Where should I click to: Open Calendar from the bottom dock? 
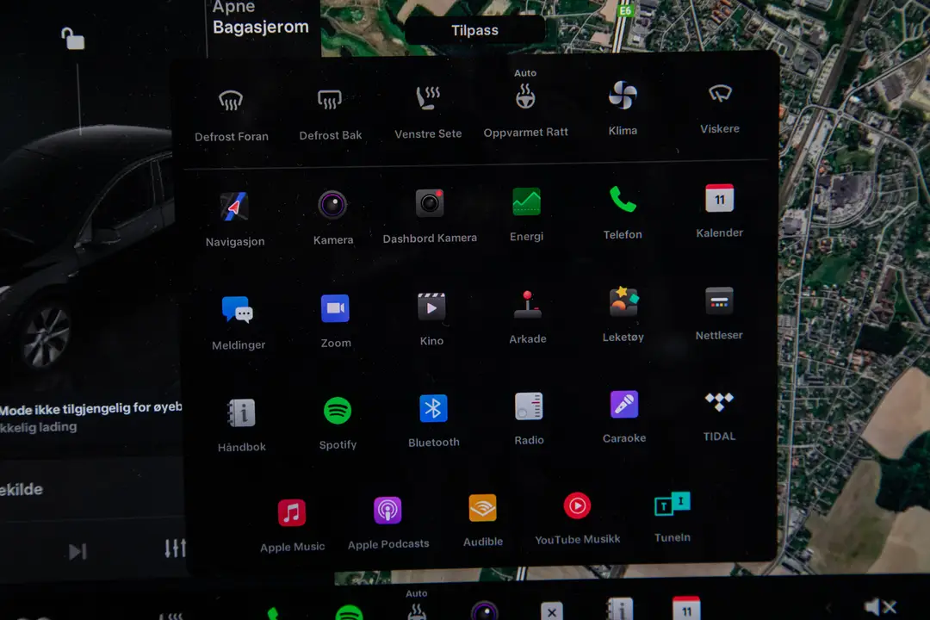(x=686, y=608)
